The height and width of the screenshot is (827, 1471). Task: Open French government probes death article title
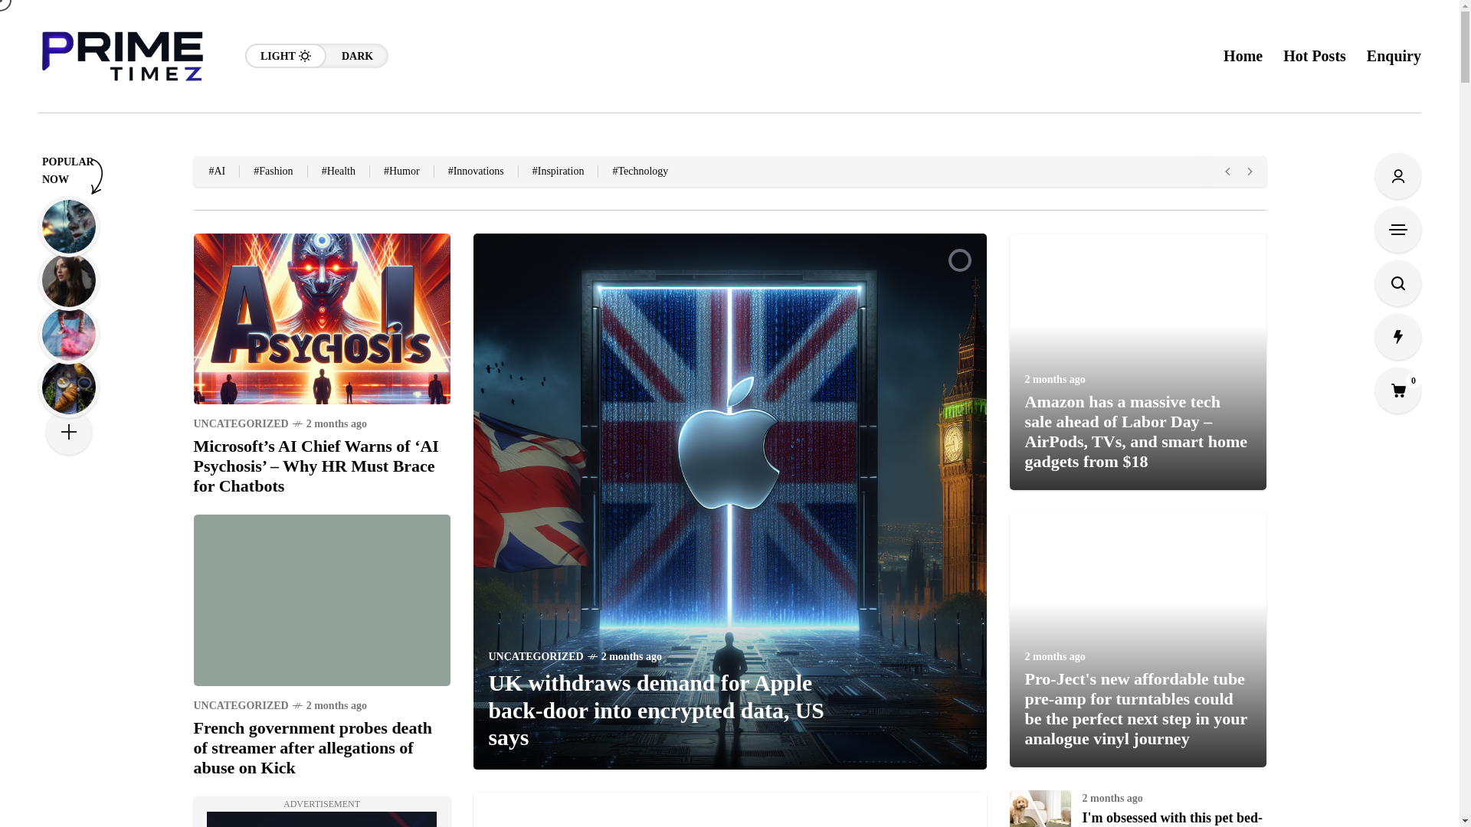tap(313, 748)
